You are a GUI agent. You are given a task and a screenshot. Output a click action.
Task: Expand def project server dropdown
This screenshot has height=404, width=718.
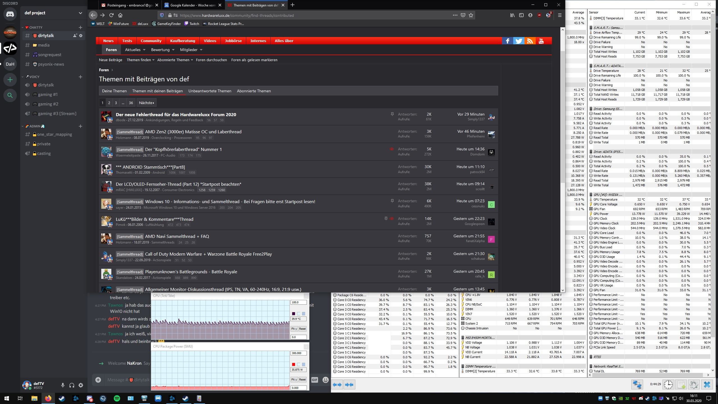click(80, 13)
